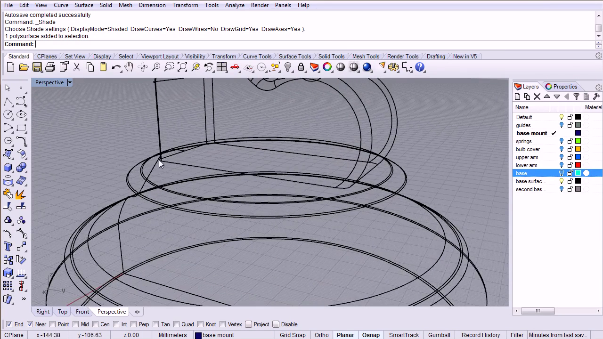The image size is (603, 339).
Task: Delete layer using the X icon
Action: pyautogui.click(x=537, y=97)
